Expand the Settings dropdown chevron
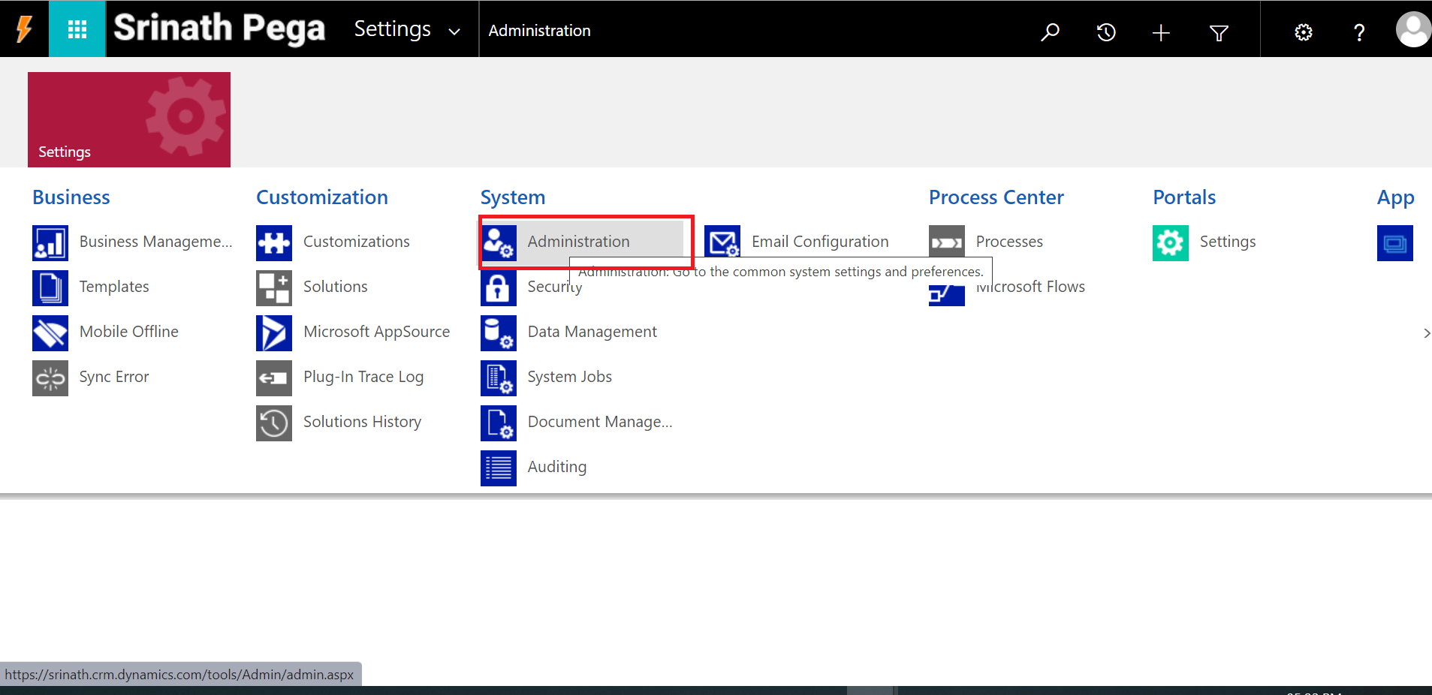The image size is (1432, 695). pos(454,32)
